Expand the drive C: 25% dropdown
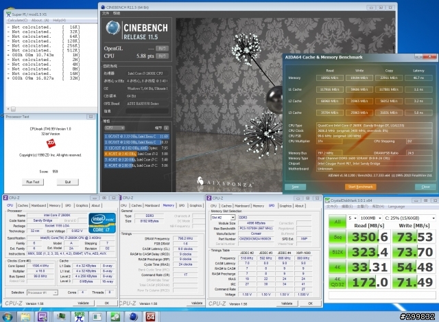The height and width of the screenshot is (322, 439). 410,218
